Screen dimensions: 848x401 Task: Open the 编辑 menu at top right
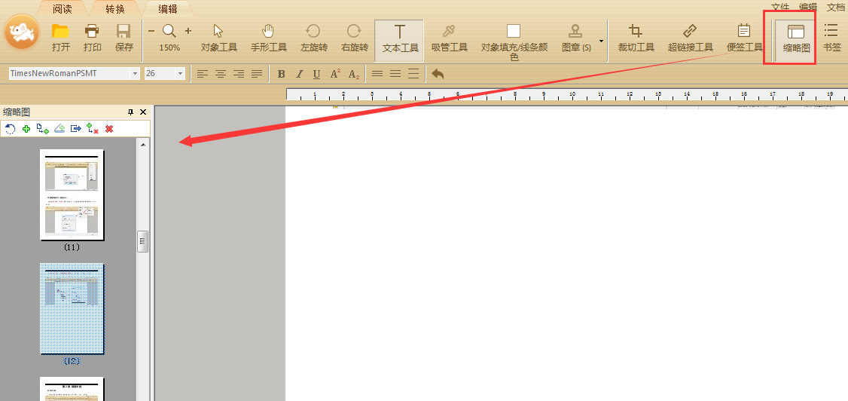click(x=808, y=7)
